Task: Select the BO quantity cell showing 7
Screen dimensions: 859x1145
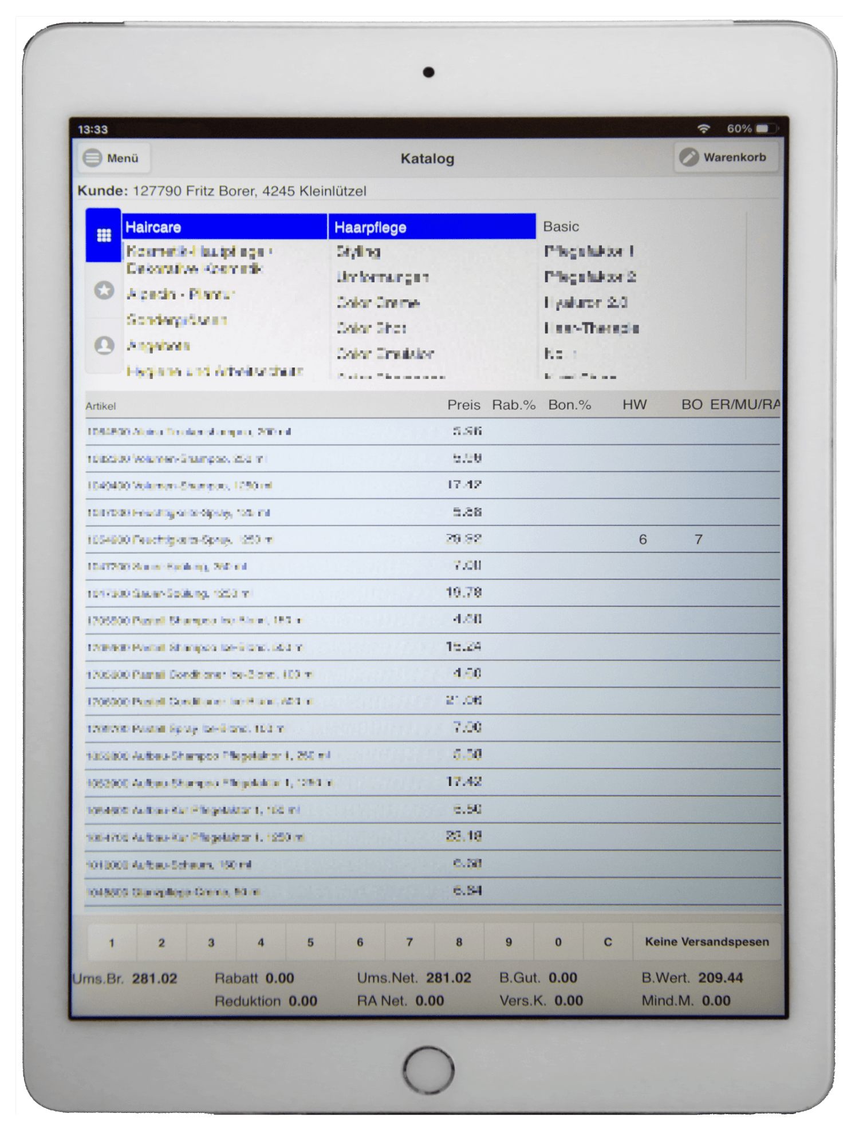Action: pyautogui.click(x=698, y=539)
